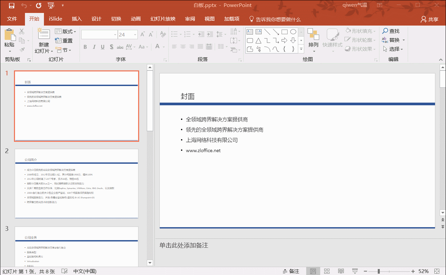Choose the right arrow shape
This screenshot has height=275, width=446.
(x=284, y=41)
